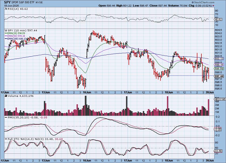The height and width of the screenshot is (163, 226).
Task: Click the 595.5 price axis label
Action: [218, 89]
